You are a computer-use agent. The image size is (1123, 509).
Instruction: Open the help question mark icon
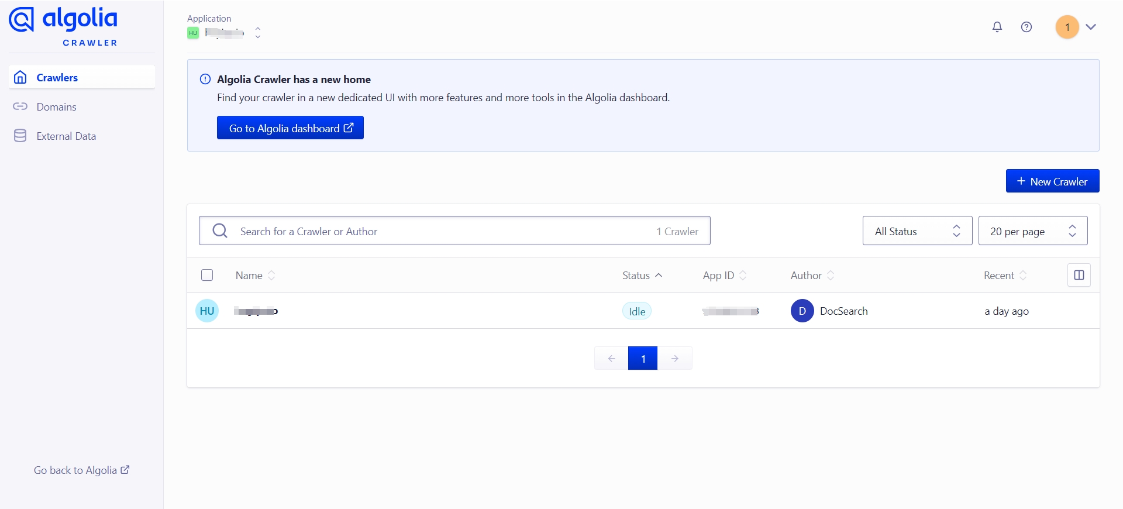(x=1026, y=27)
